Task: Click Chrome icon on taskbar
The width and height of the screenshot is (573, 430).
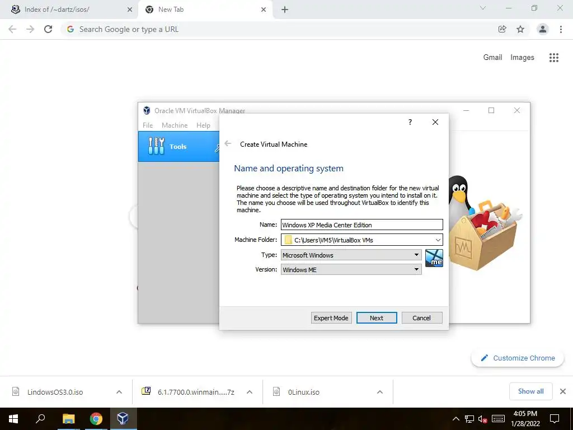Action: pyautogui.click(x=96, y=419)
